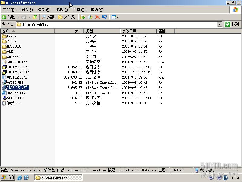This screenshot has height=182, width=242.
Task: Click the Move To folder icon
Action: [83, 17]
